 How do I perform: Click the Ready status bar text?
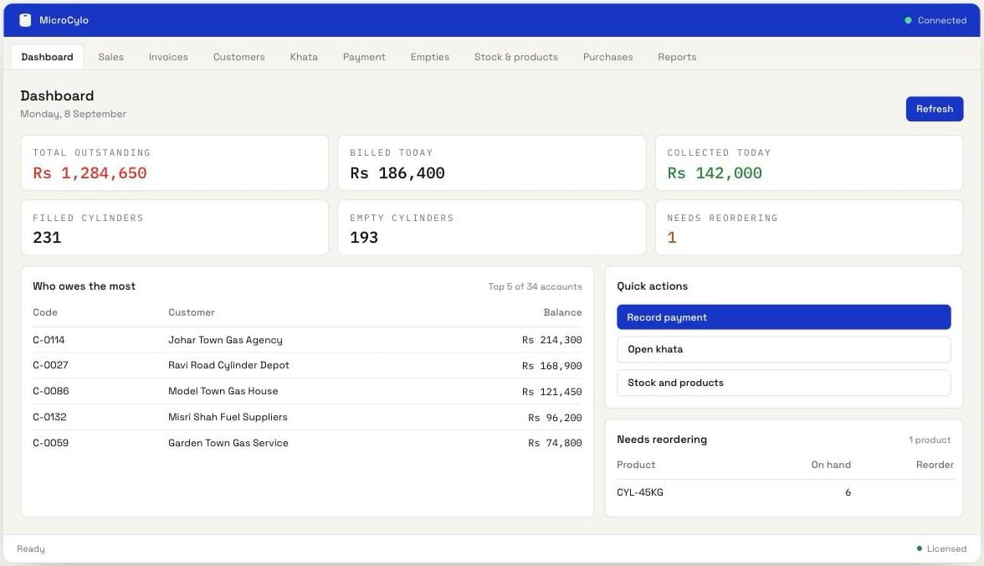[31, 549]
